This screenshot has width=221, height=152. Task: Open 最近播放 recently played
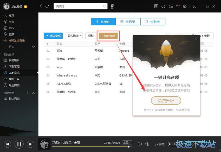pos(11,85)
